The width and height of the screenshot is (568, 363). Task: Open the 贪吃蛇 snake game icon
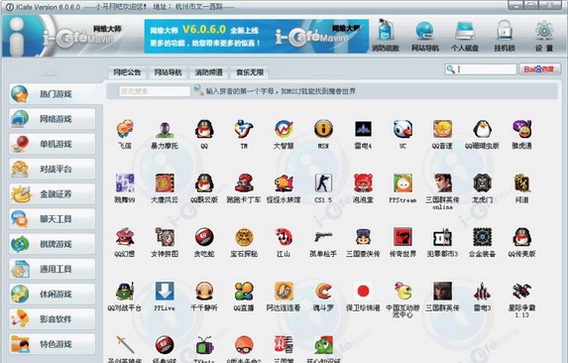pos(204,237)
